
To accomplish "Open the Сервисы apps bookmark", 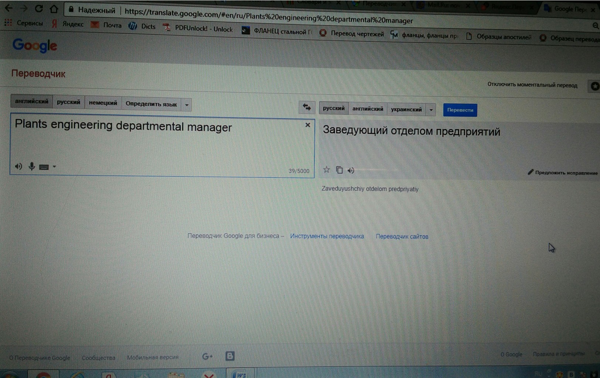I will (x=24, y=23).
